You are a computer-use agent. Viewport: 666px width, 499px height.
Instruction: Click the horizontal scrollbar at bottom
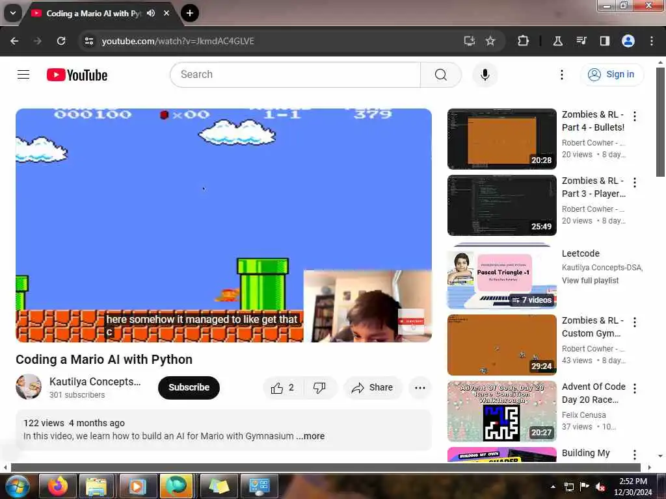tap(325, 468)
